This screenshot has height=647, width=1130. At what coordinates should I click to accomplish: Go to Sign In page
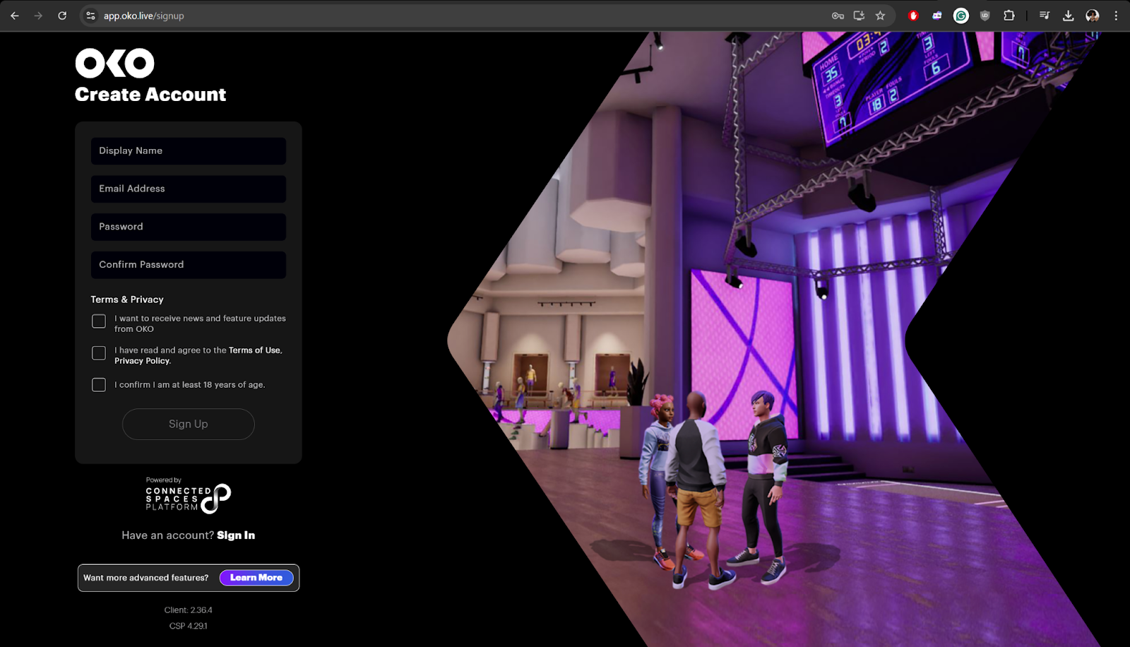[236, 535]
